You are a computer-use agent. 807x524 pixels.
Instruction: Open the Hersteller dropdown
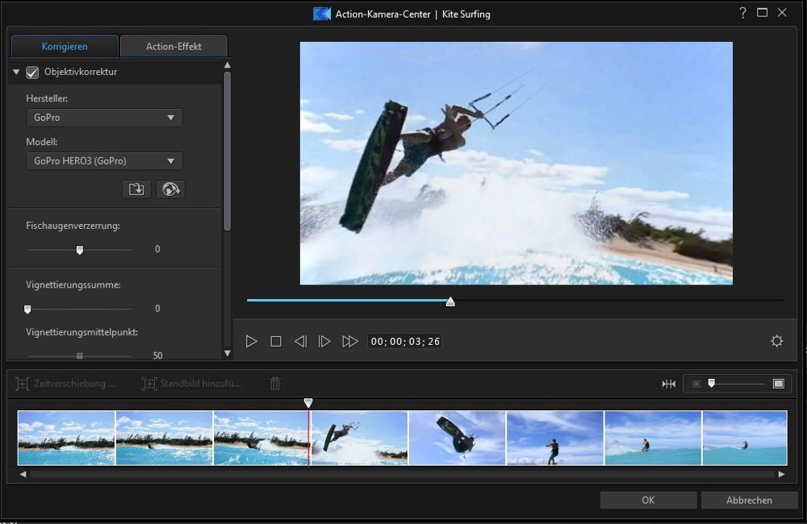pyautogui.click(x=104, y=118)
